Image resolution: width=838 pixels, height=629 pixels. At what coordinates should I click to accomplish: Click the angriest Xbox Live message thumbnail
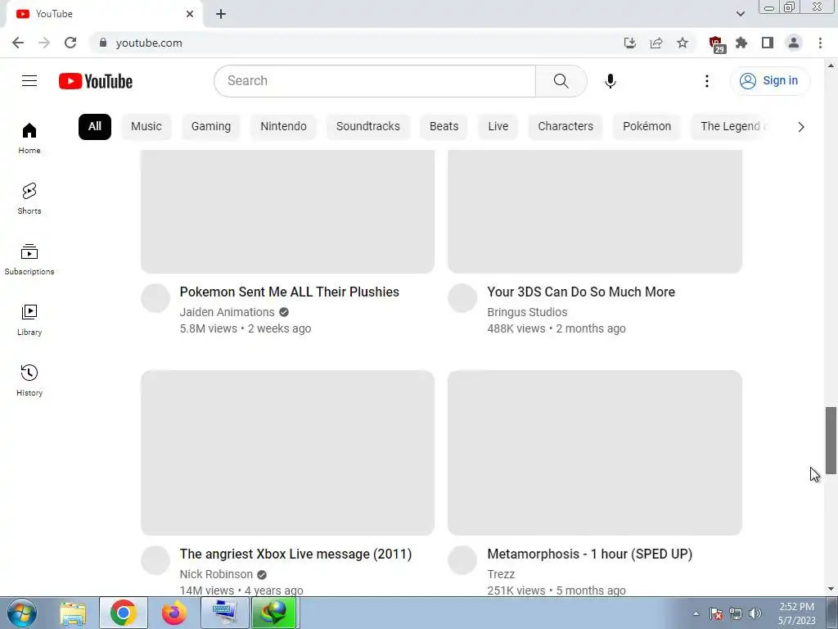pyautogui.click(x=287, y=452)
